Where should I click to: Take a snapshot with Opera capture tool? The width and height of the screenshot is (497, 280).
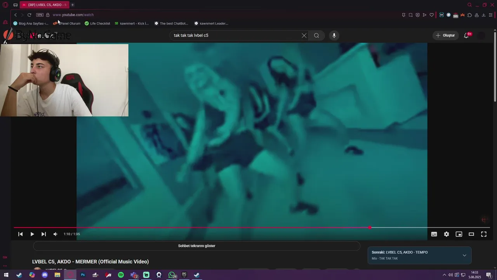[410, 15]
